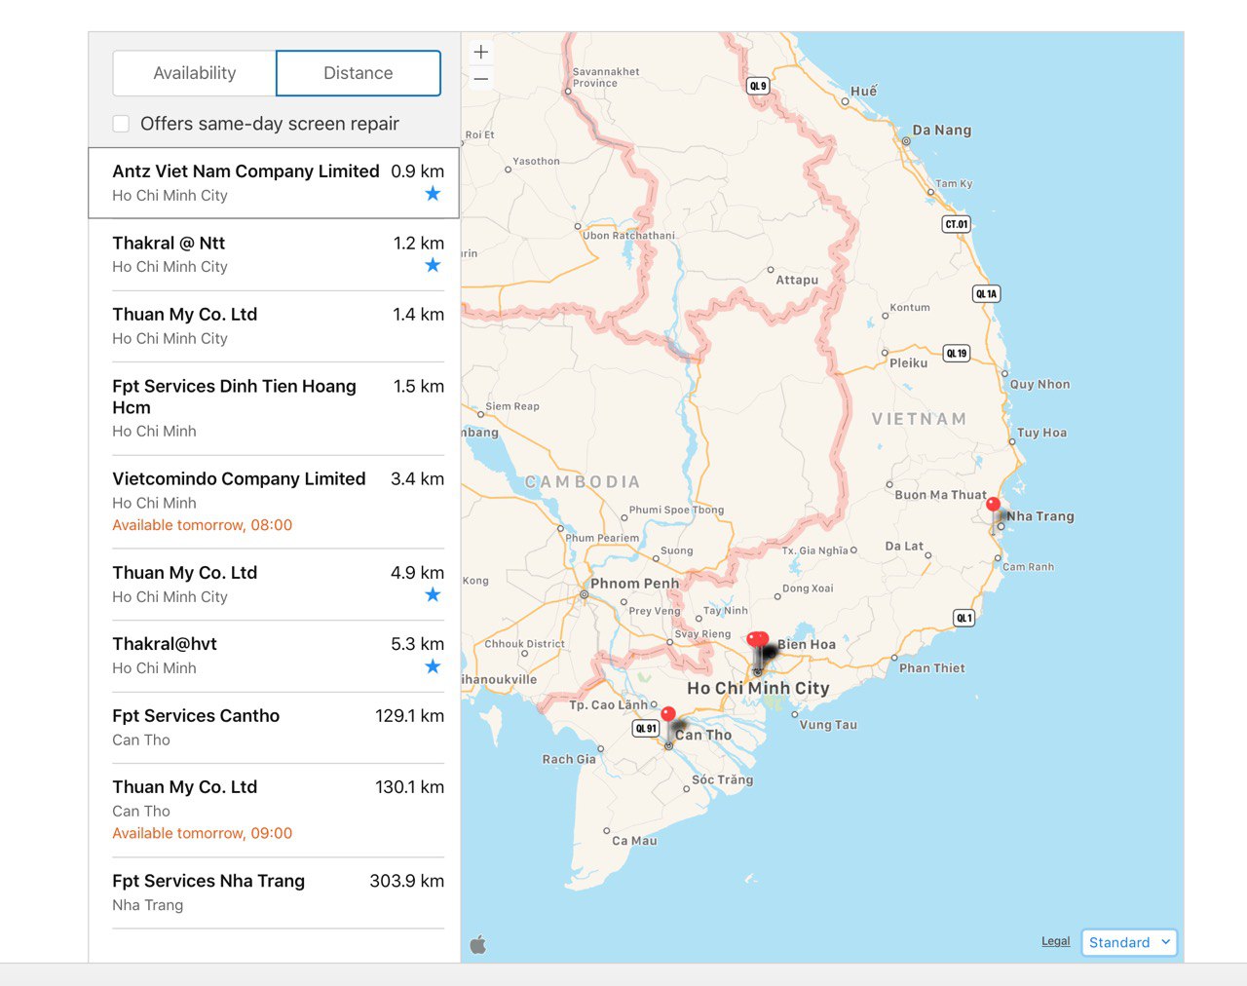Click the CT.01 road shield on map
This screenshot has width=1247, height=986.
pos(957,224)
